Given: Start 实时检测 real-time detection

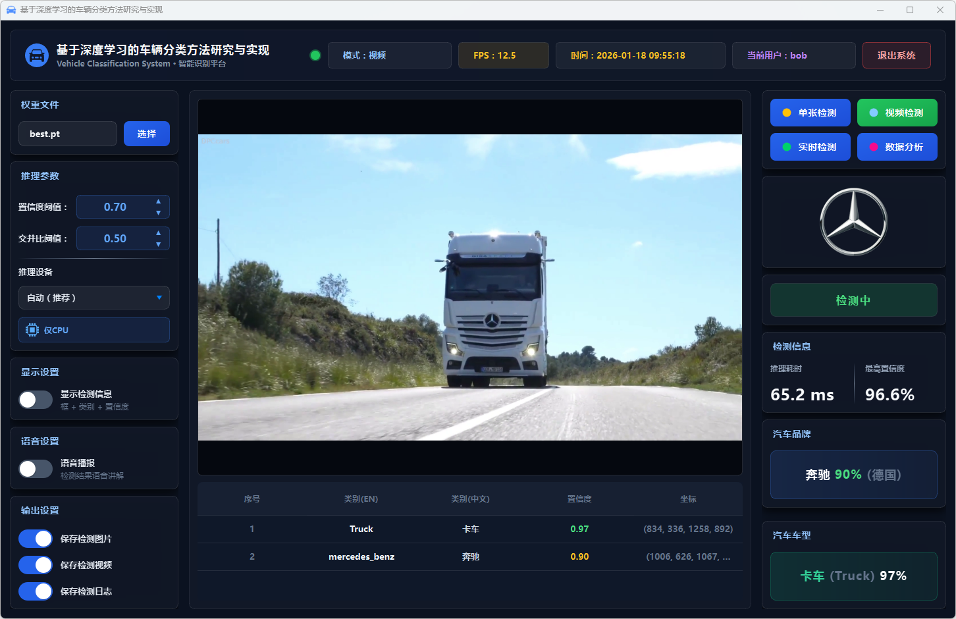Looking at the screenshot, I should pyautogui.click(x=810, y=147).
